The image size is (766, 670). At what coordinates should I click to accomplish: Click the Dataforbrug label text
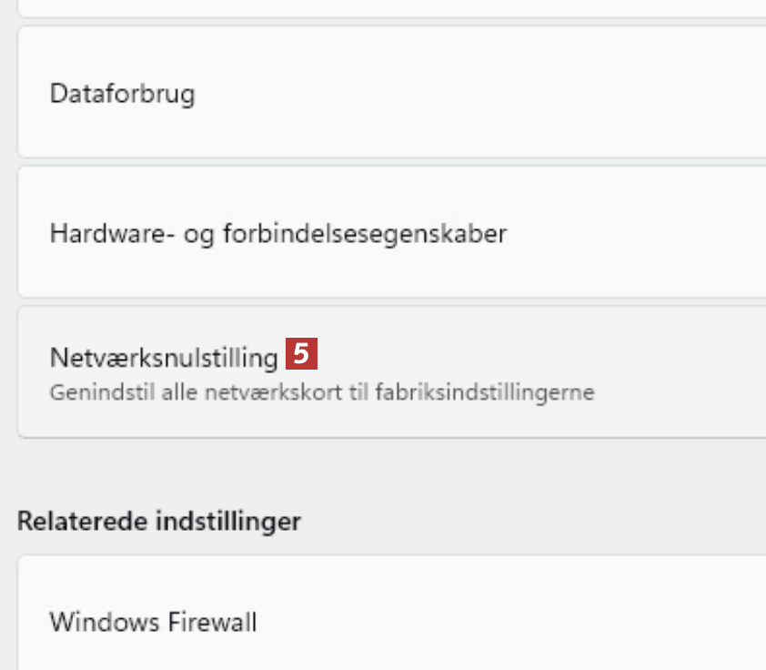pyautogui.click(x=122, y=93)
